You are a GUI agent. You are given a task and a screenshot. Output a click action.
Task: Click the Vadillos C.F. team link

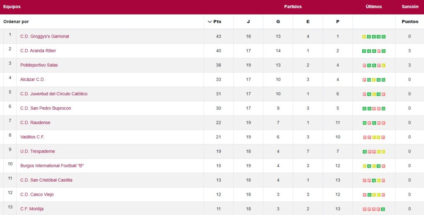coord(32,137)
